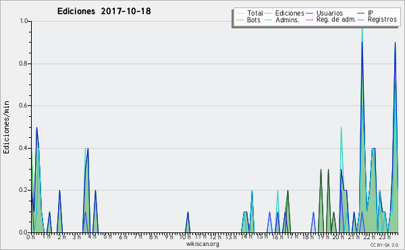Click the 0.8 y-axis value

coord(24,64)
